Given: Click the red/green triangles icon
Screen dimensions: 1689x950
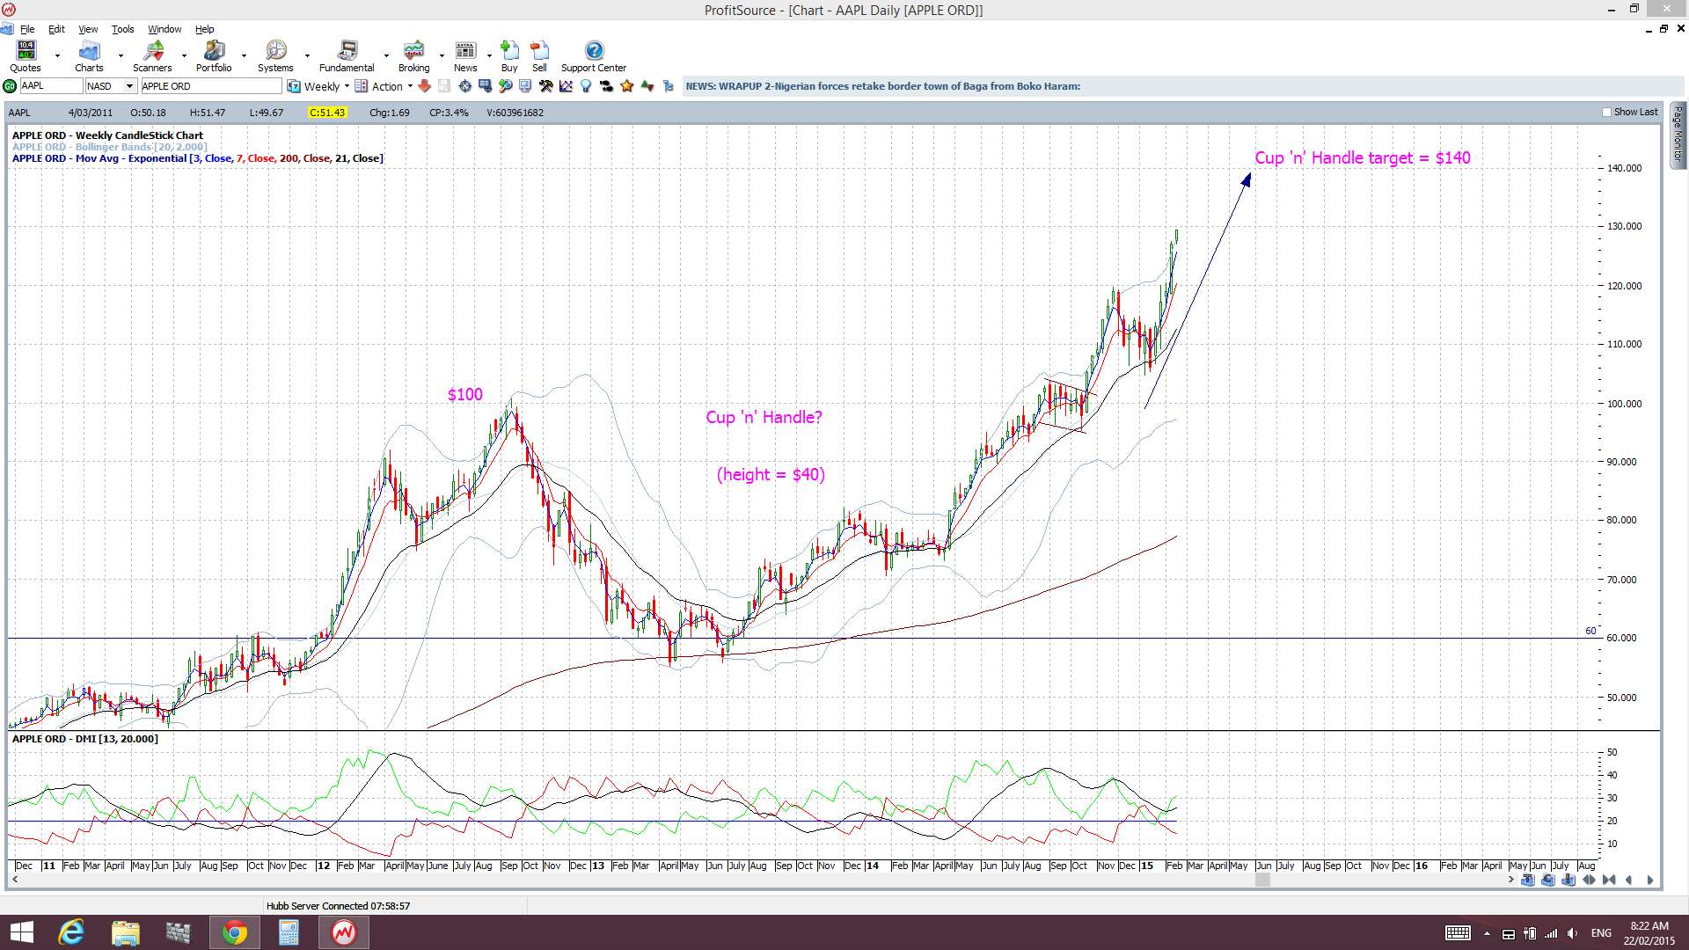Looking at the screenshot, I should click(x=647, y=86).
